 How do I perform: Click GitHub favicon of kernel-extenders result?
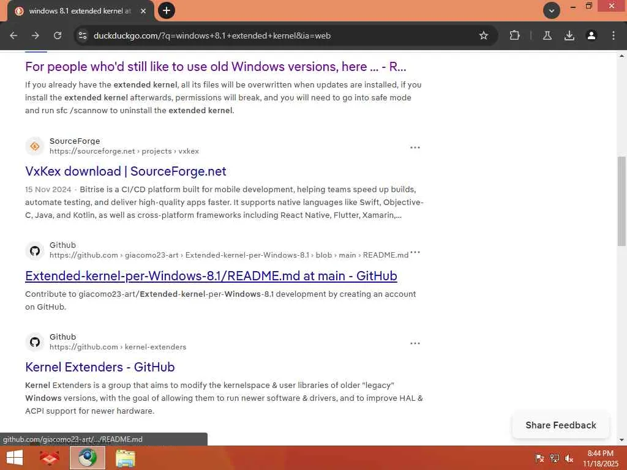(x=35, y=342)
